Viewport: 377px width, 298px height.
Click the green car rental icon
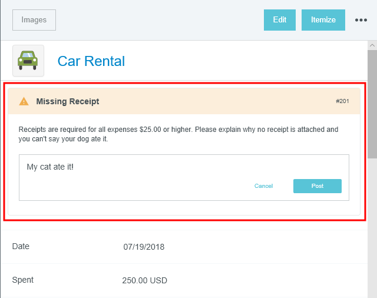(28, 61)
